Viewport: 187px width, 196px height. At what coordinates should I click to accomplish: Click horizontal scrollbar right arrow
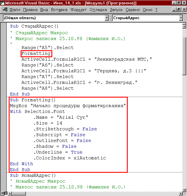point(181,193)
